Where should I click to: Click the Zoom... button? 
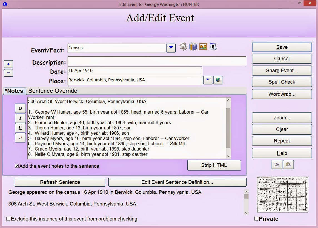pyautogui.click(x=282, y=118)
